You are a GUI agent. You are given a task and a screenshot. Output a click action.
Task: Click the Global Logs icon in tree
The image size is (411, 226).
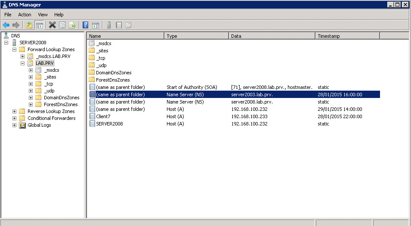click(x=22, y=125)
